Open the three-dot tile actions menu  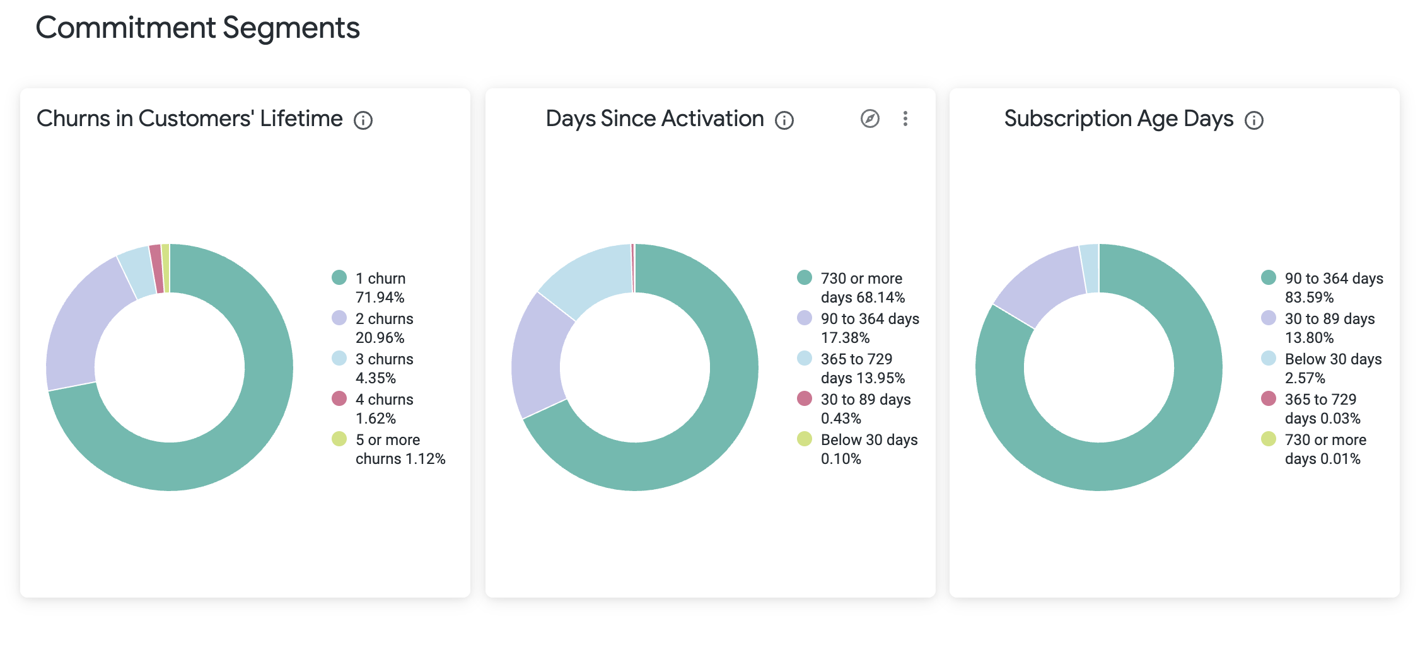[x=905, y=119]
